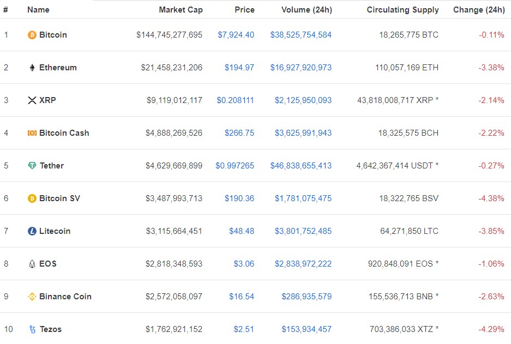Select Tezos market cap $1,762,921,152
Viewport: 511px width, 344px height.
coord(174,329)
